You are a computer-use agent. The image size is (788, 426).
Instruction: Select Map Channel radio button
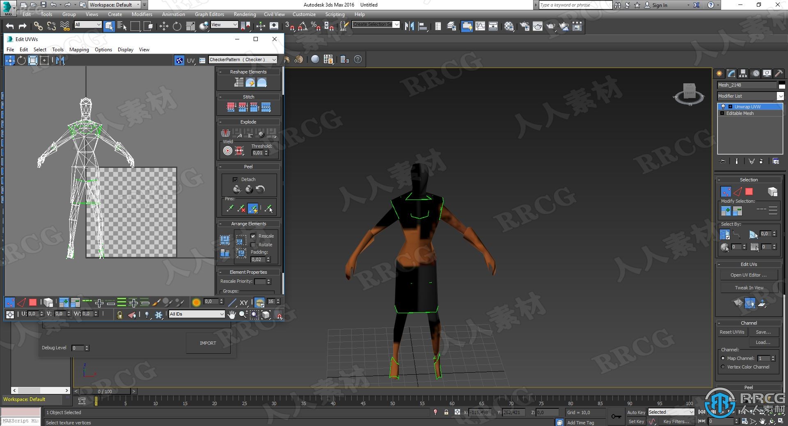[723, 358]
